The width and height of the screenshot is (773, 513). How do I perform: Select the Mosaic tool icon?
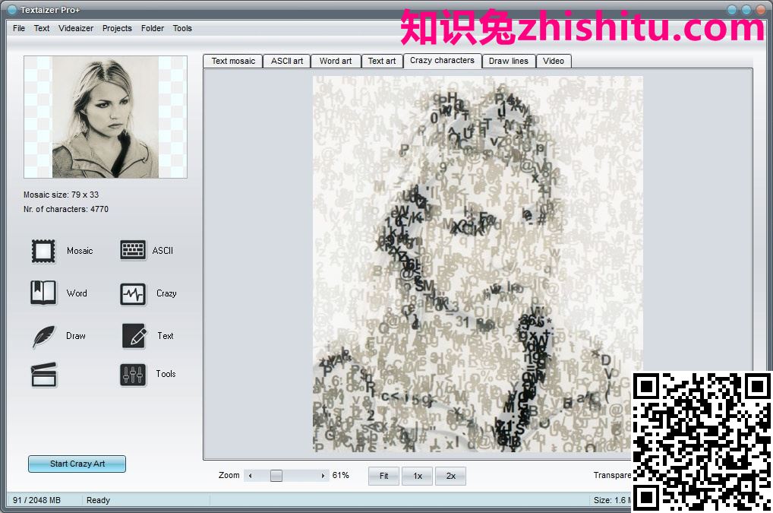click(x=43, y=251)
